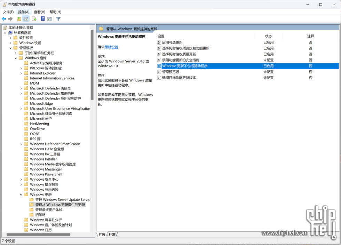341x245 pixels.
Task: Click policy icon beside 禁用功能更新的安全措施
Action: coord(159,60)
